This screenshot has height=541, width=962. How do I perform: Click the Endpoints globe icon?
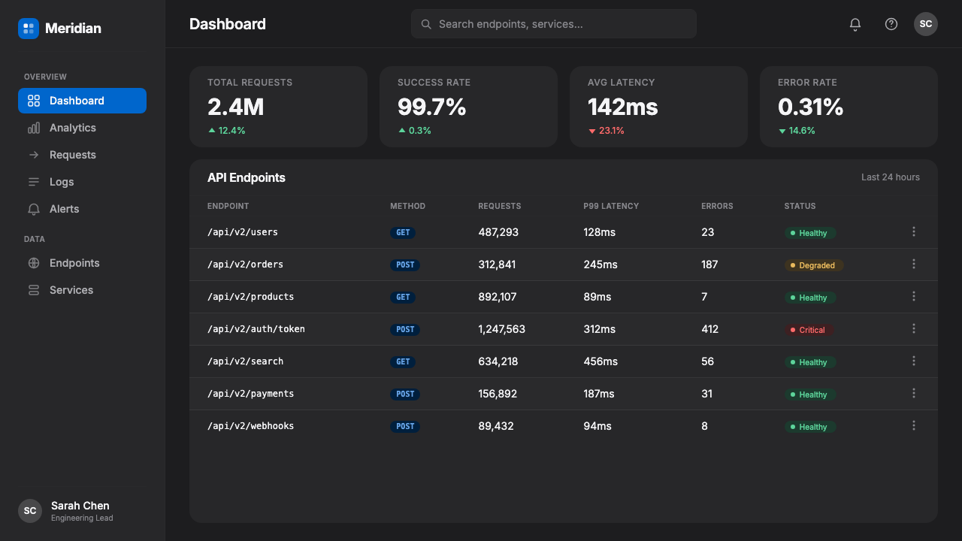(x=34, y=263)
